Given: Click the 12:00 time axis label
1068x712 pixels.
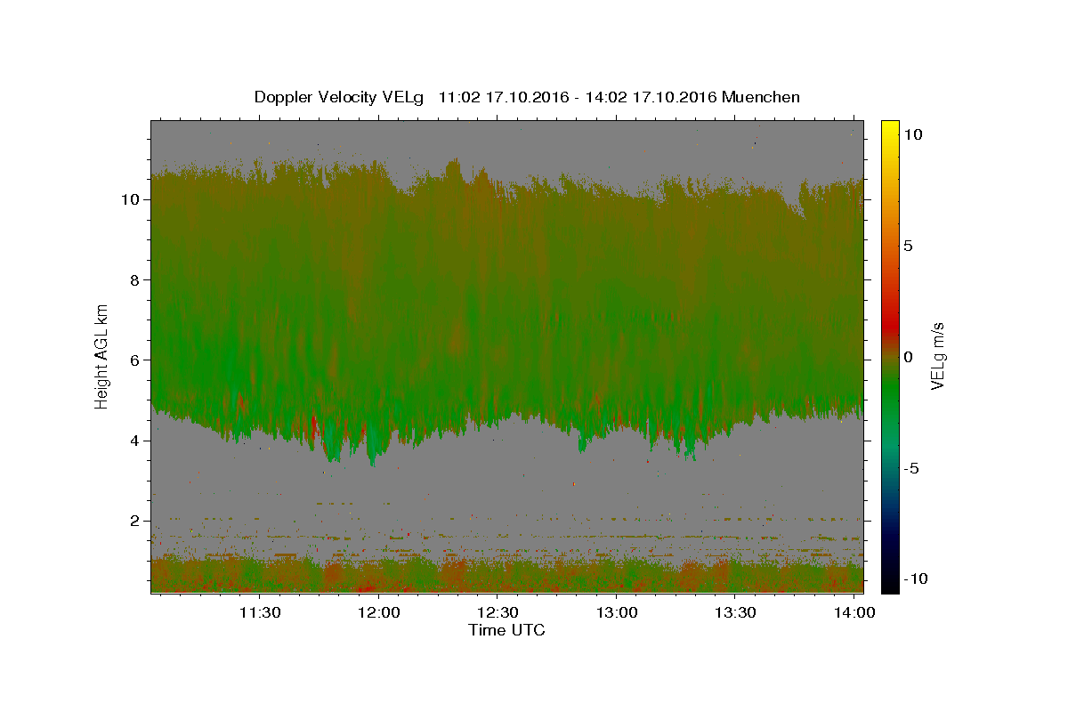Looking at the screenshot, I should [377, 612].
